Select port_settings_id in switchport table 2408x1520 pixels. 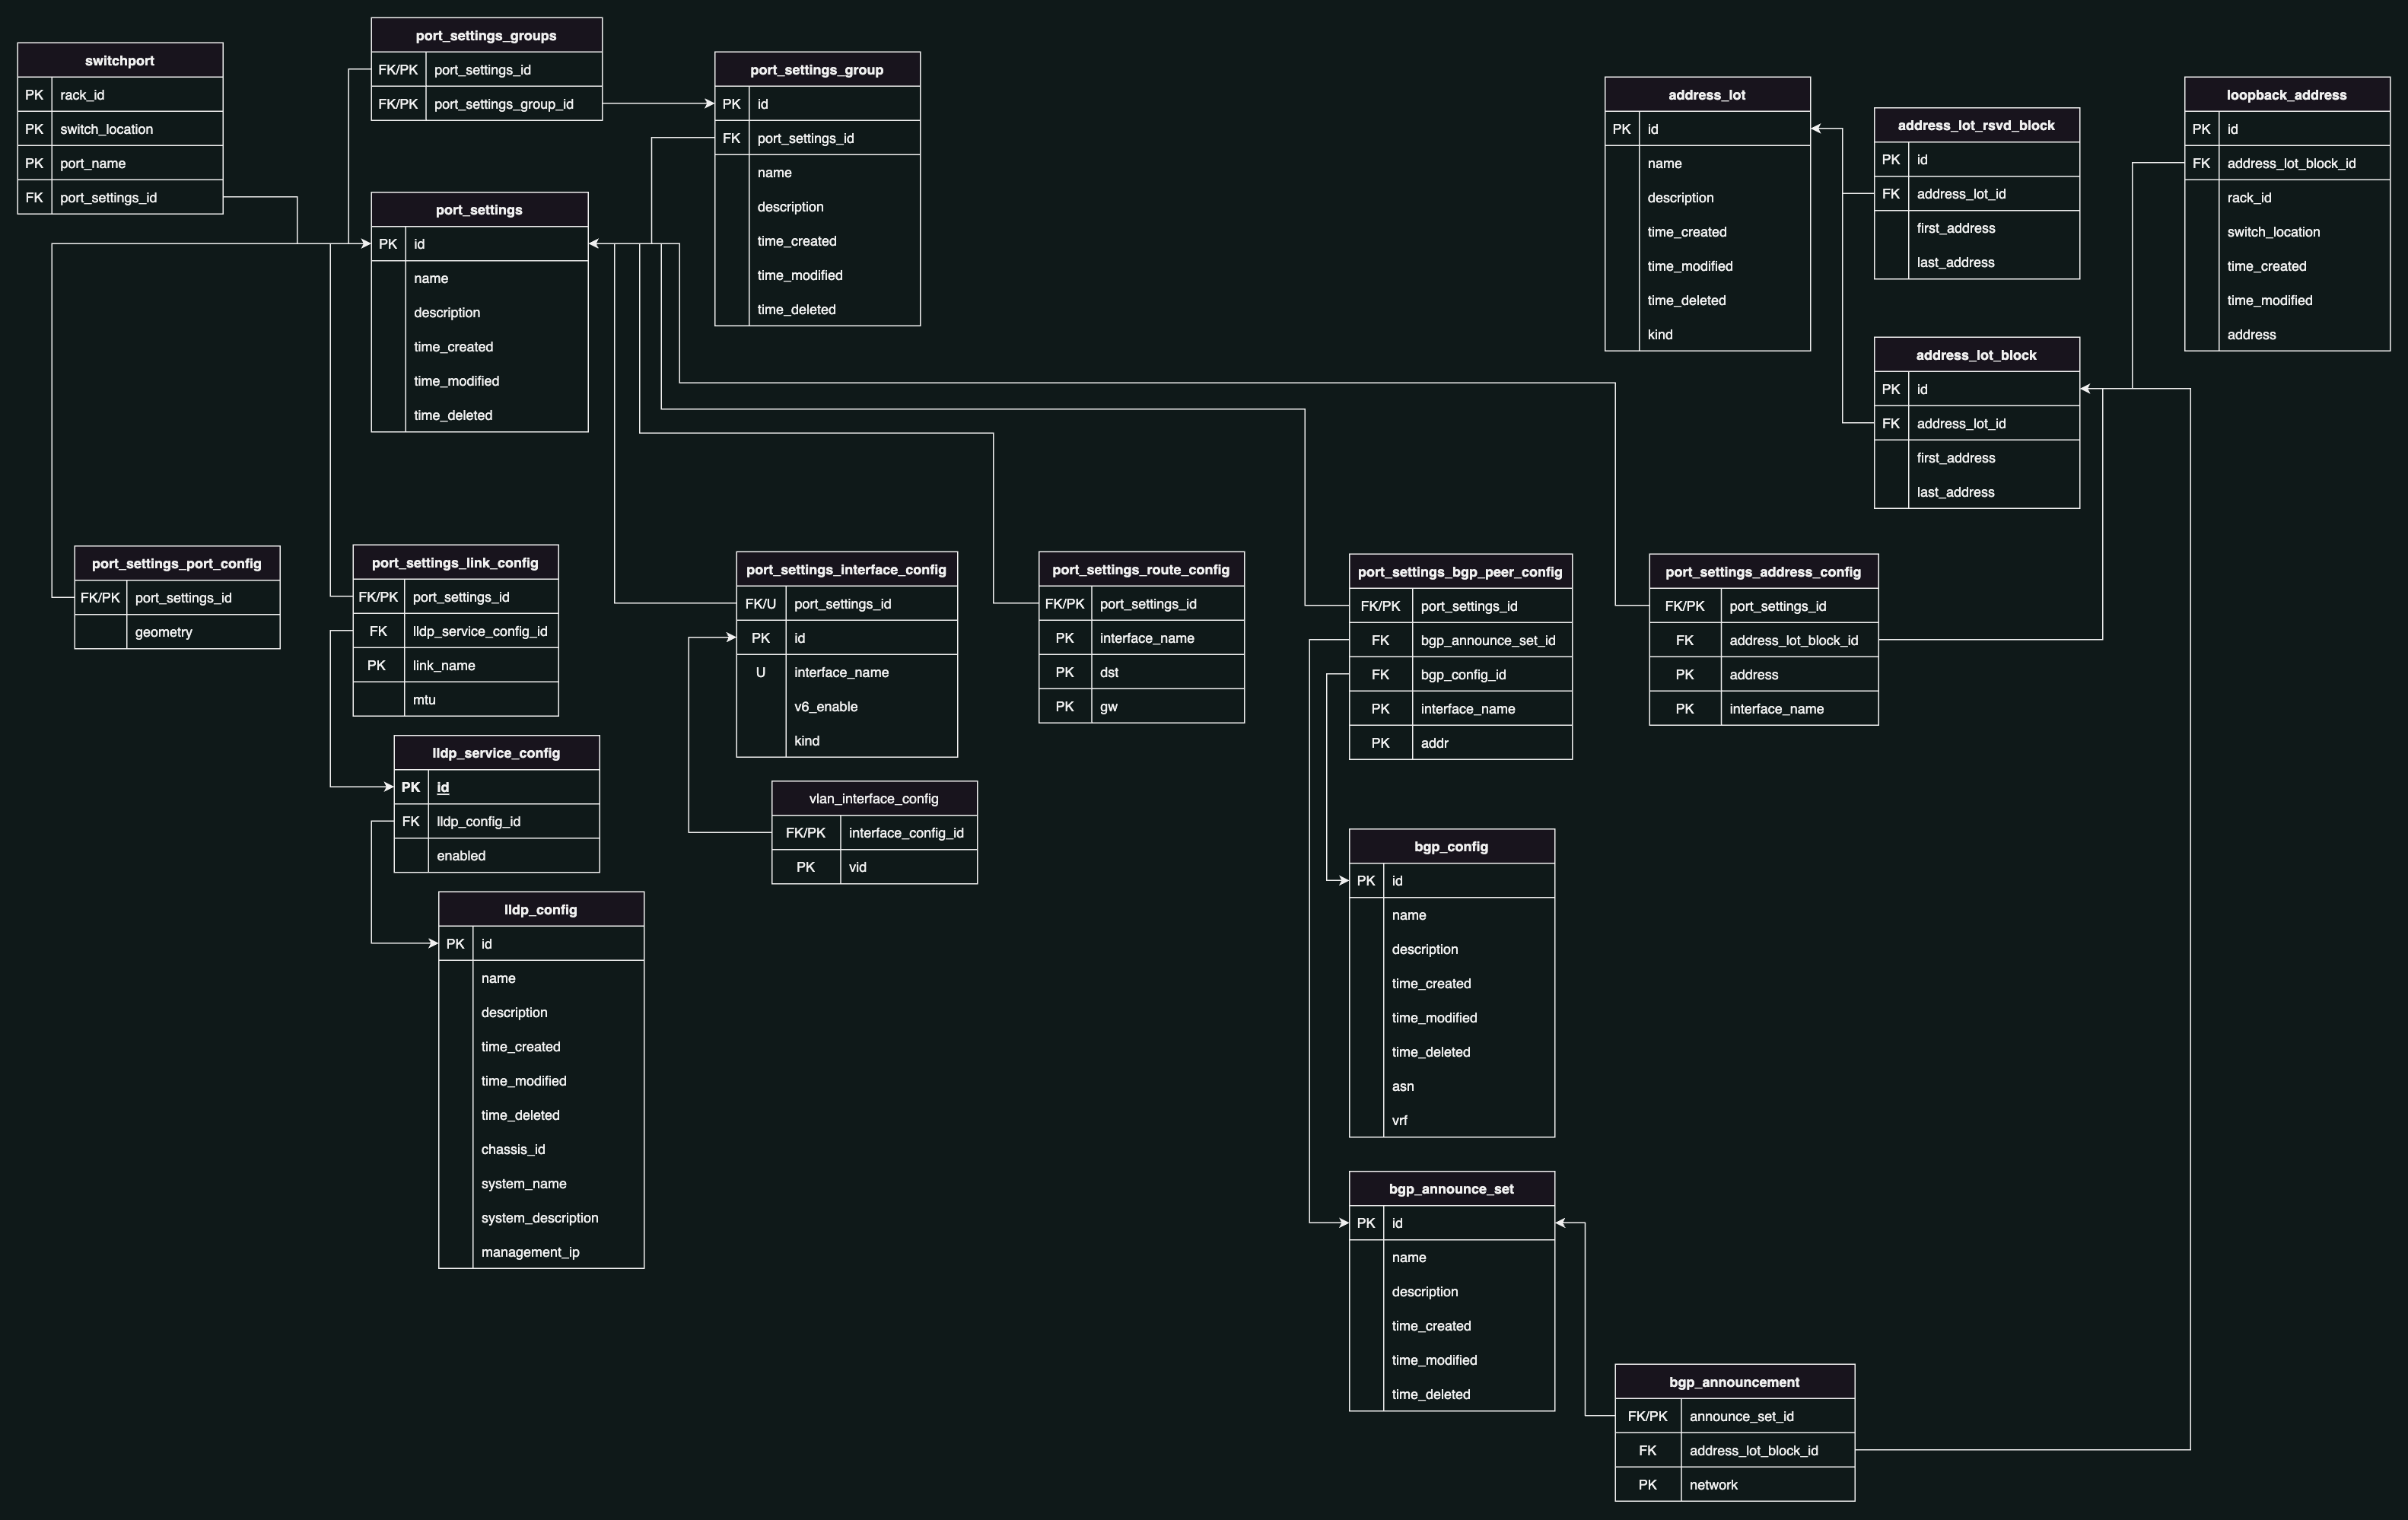[120, 197]
